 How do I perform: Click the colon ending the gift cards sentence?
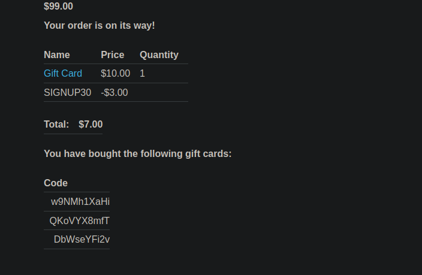(x=230, y=154)
